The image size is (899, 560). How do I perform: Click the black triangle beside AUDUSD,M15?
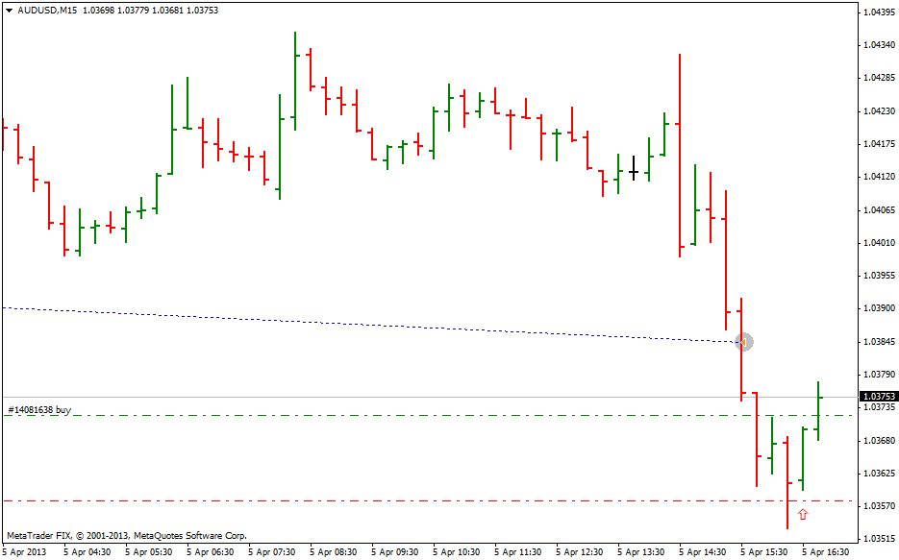click(x=9, y=11)
